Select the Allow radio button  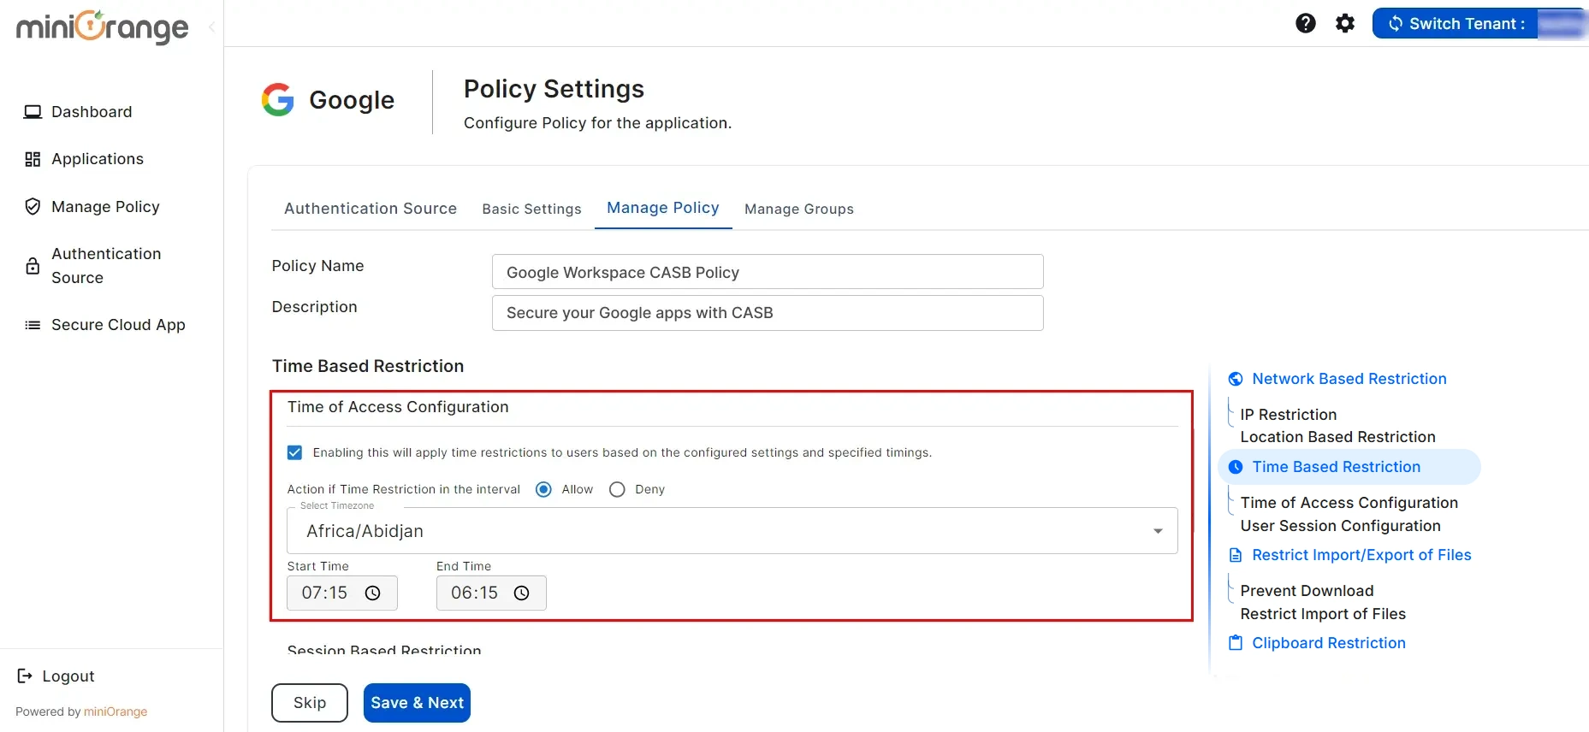click(x=543, y=489)
